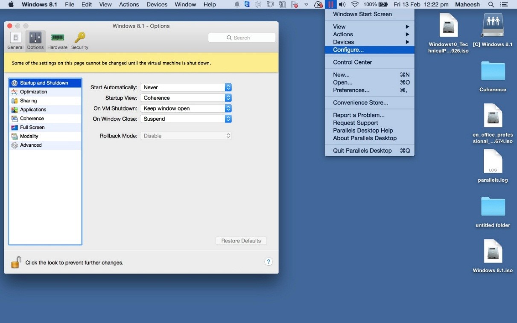This screenshot has height=323, width=517.
Task: Open Sharing settings in the sidebar
Action: [45, 101]
